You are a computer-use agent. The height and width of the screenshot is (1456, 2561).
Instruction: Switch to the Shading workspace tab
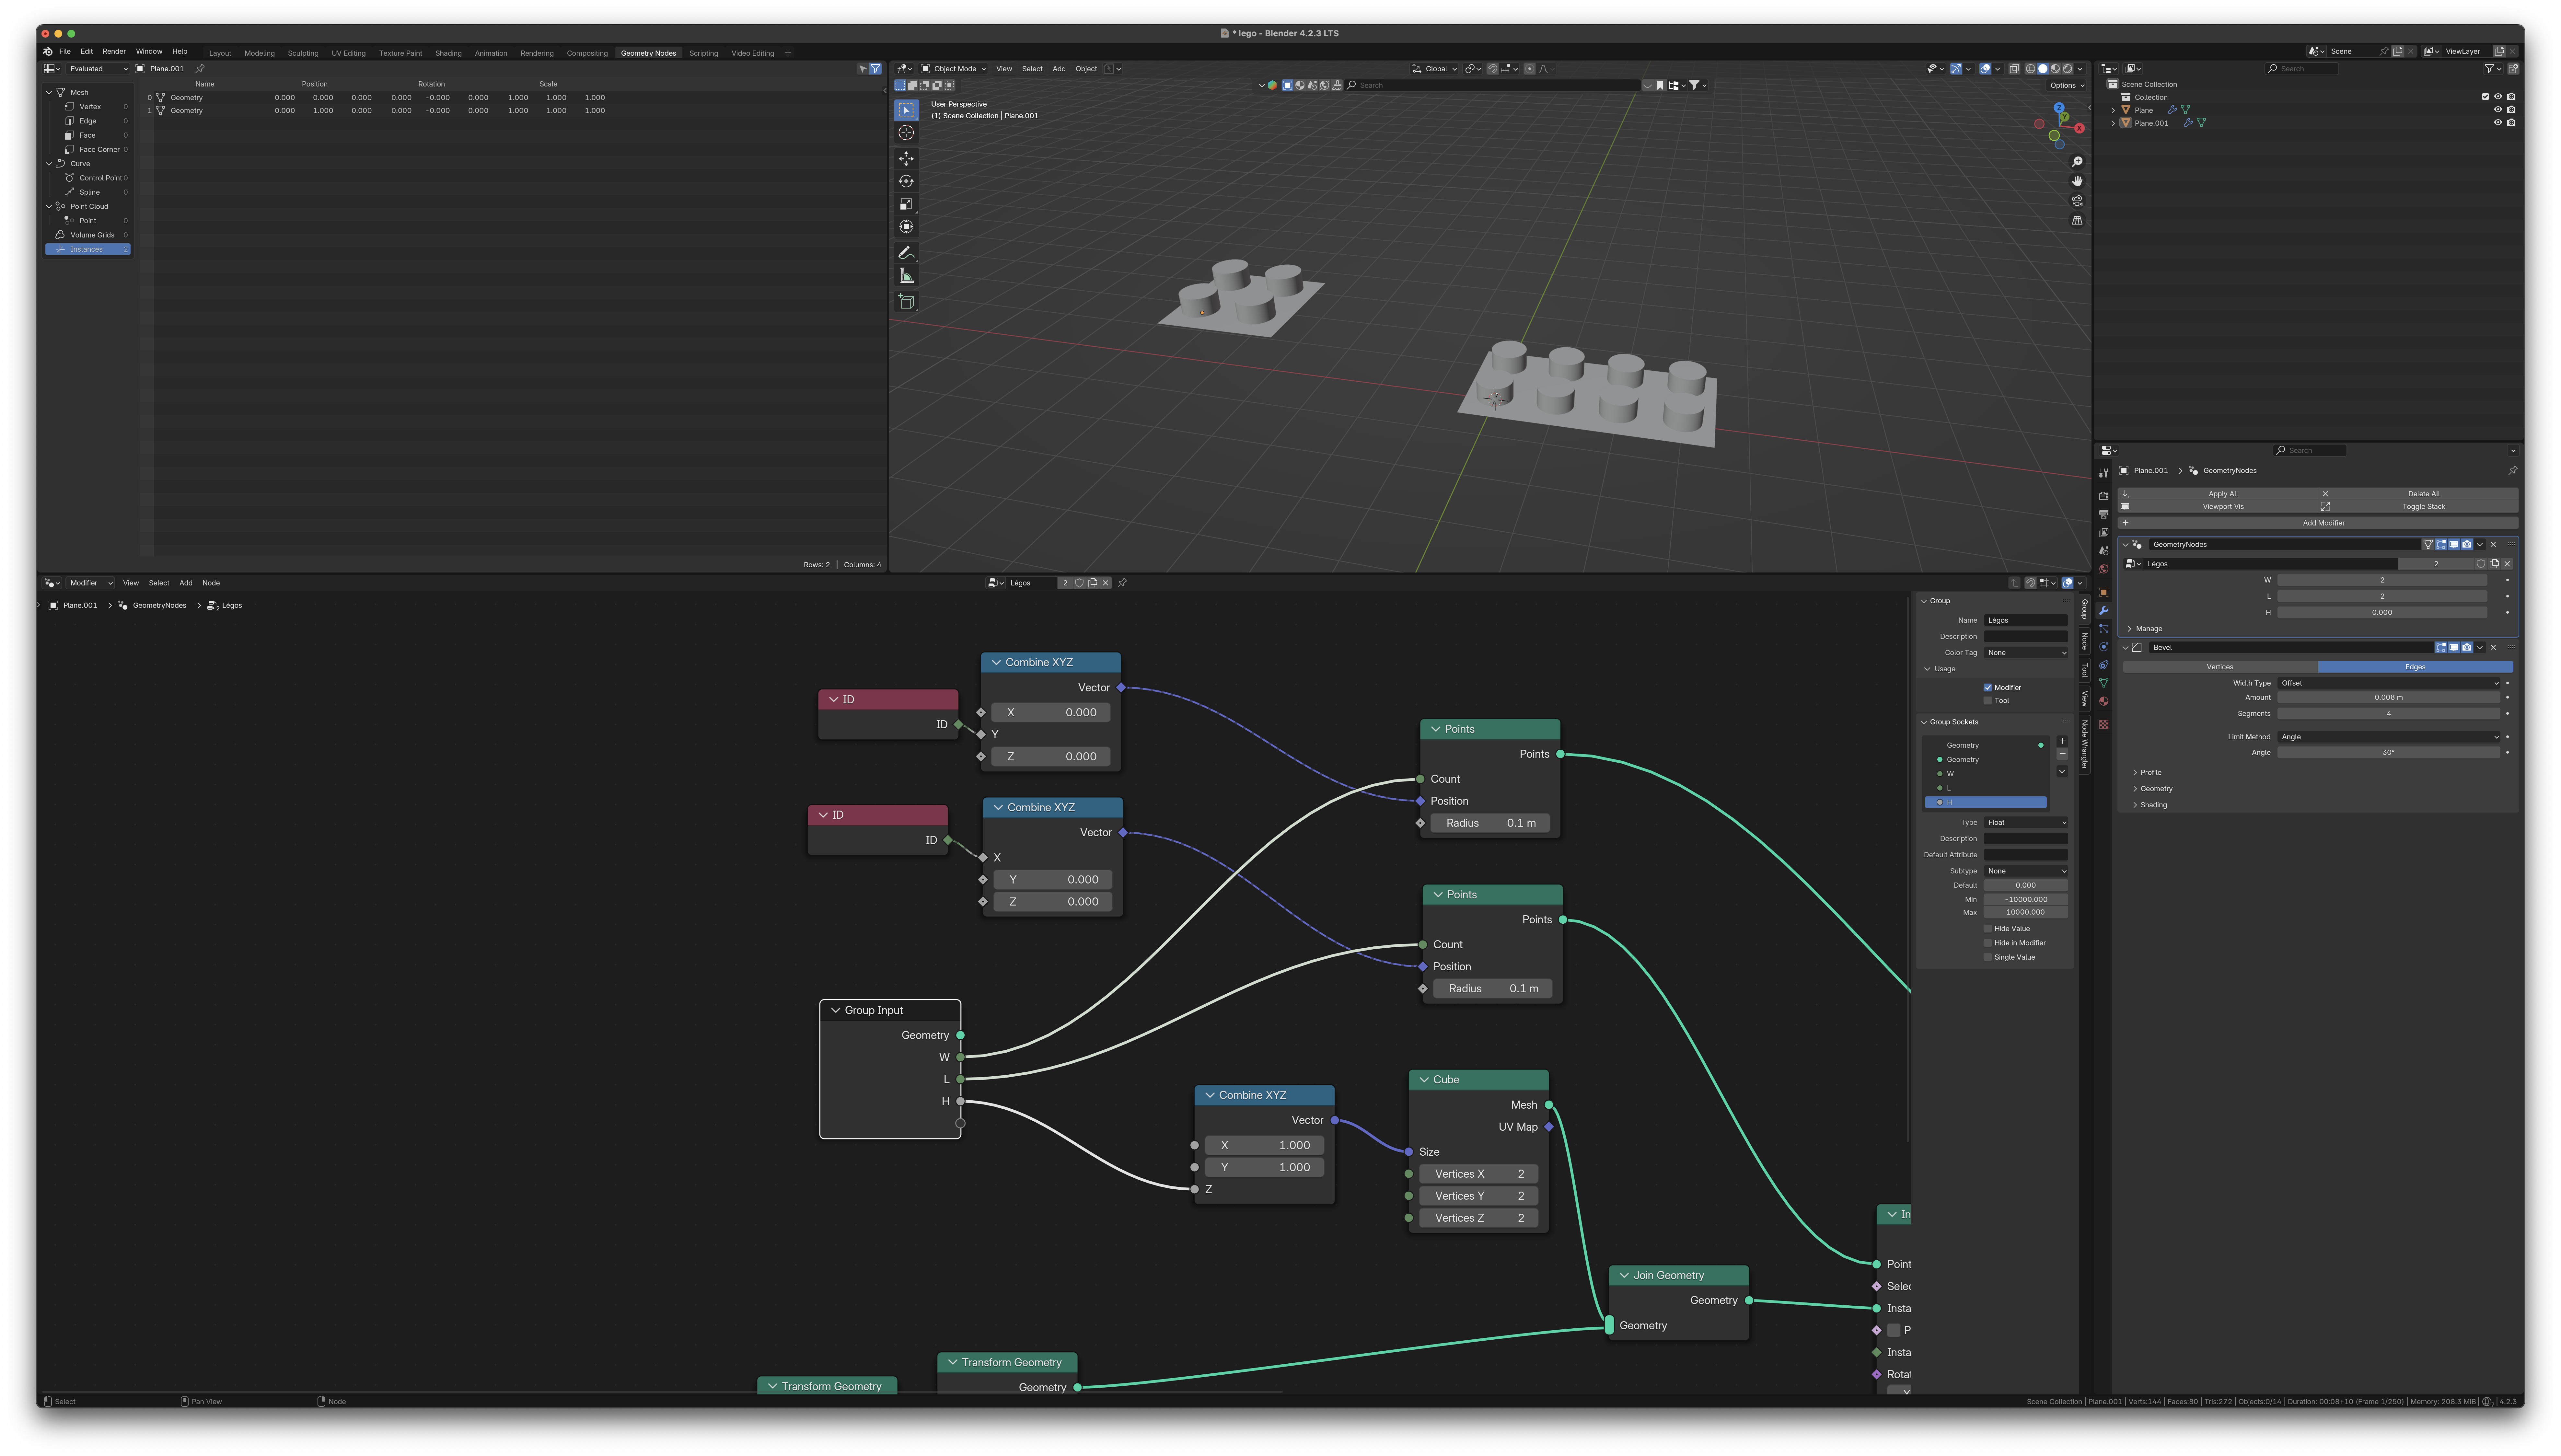(x=448, y=53)
